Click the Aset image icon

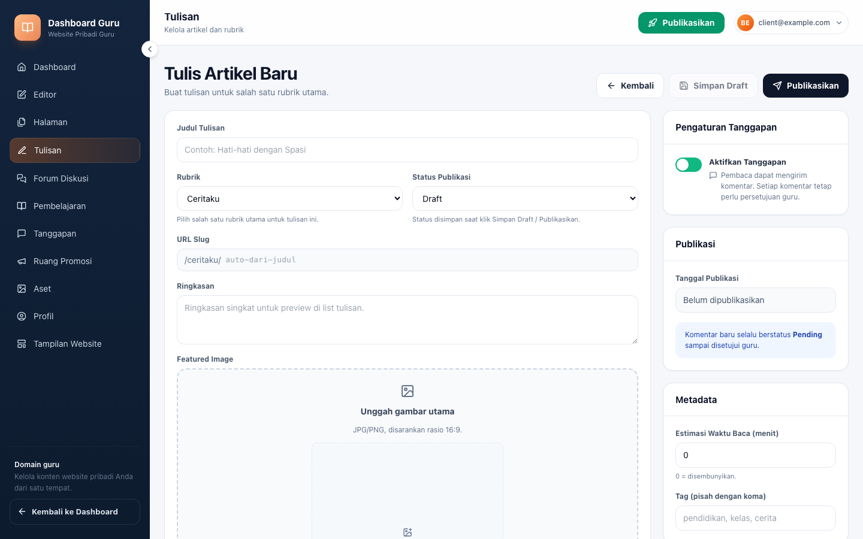tap(22, 289)
